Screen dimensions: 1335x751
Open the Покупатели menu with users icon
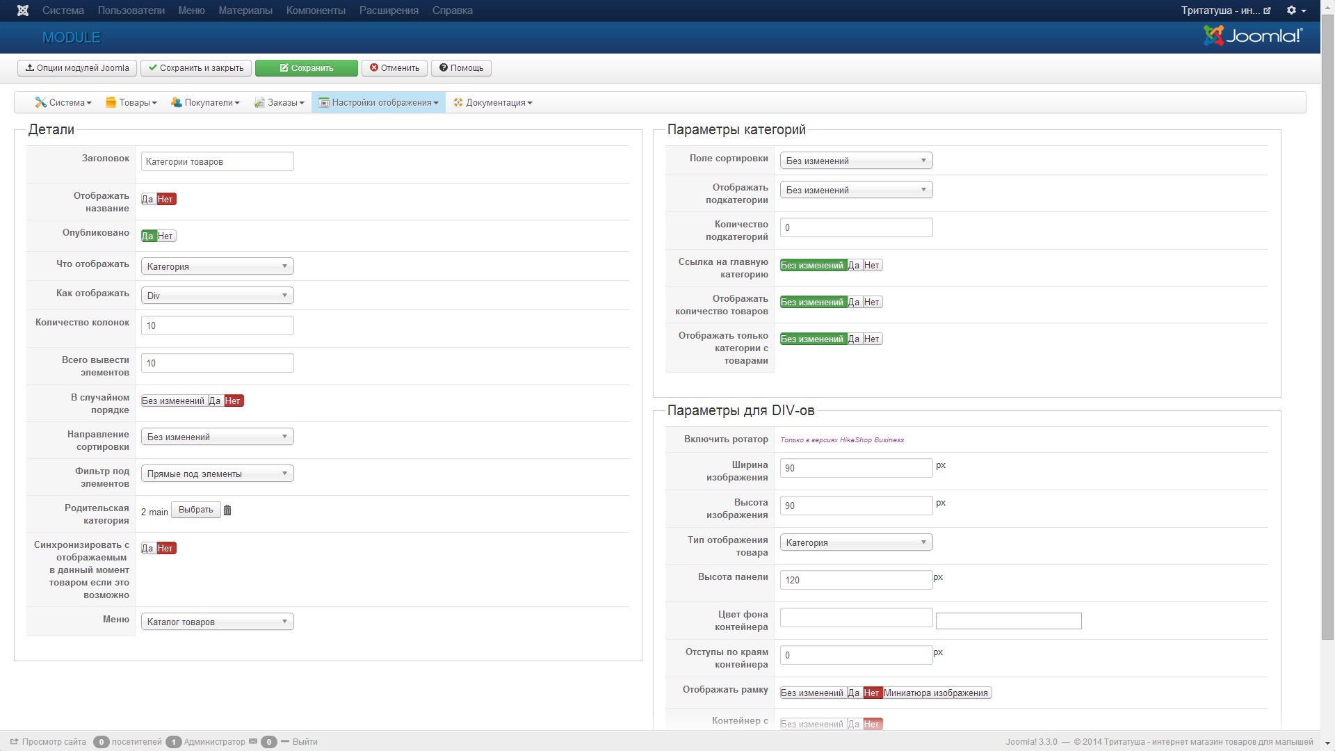click(x=205, y=103)
